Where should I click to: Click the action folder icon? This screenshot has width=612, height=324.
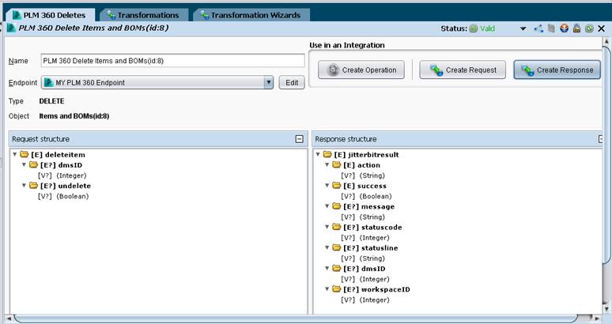[337, 164]
